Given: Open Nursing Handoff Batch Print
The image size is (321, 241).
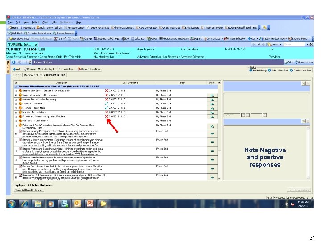Looking at the screenshot, I should [x=241, y=28].
